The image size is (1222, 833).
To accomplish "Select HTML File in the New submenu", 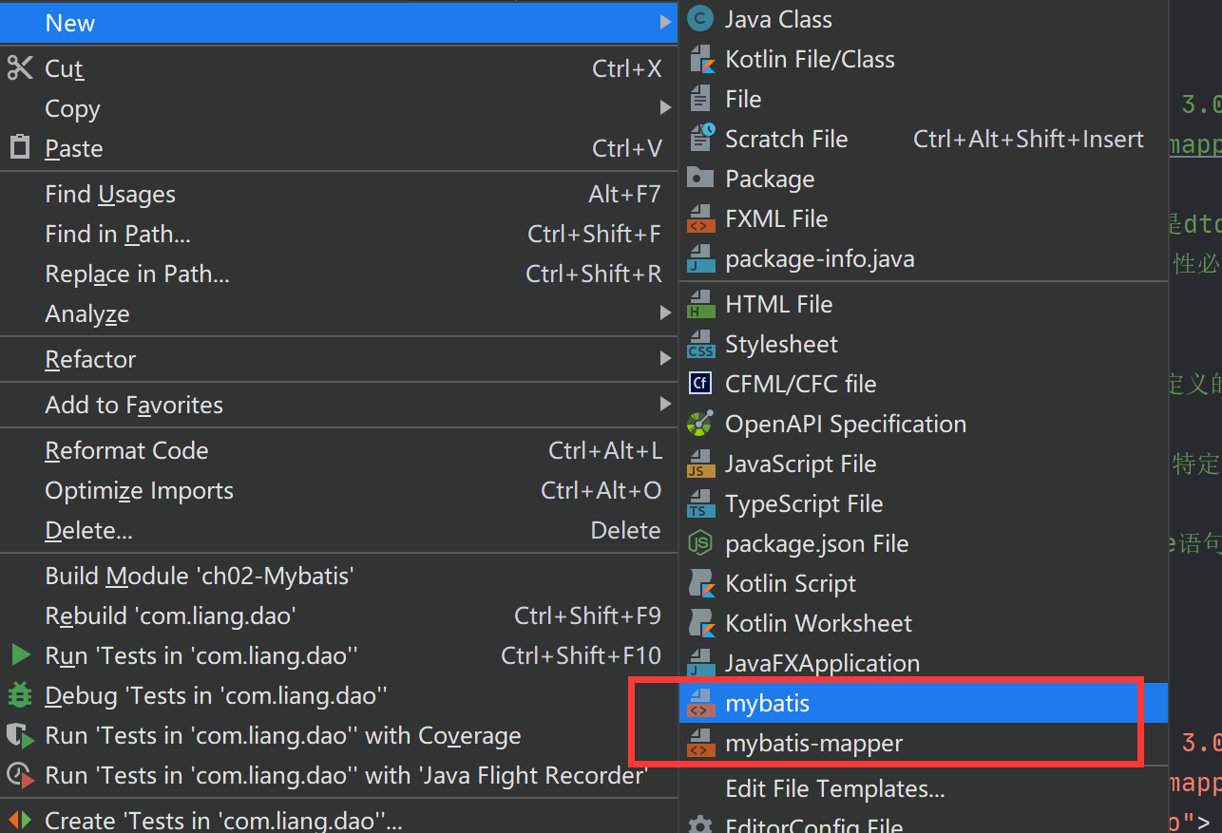I will [924, 304].
